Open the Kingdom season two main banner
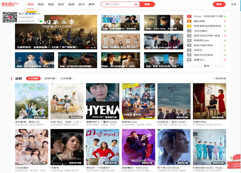 click(56, 32)
